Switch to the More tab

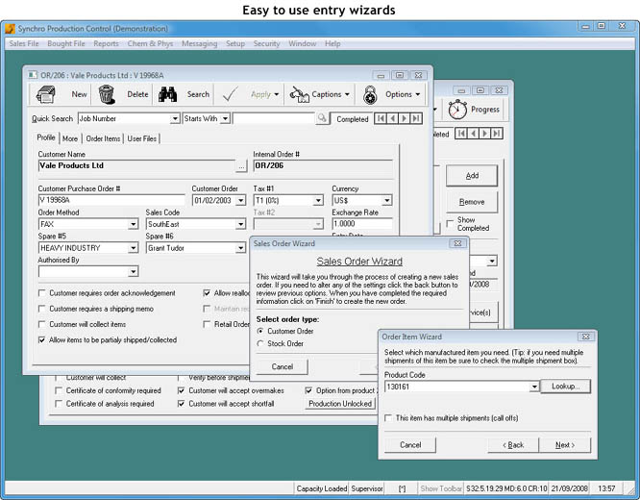click(70, 138)
